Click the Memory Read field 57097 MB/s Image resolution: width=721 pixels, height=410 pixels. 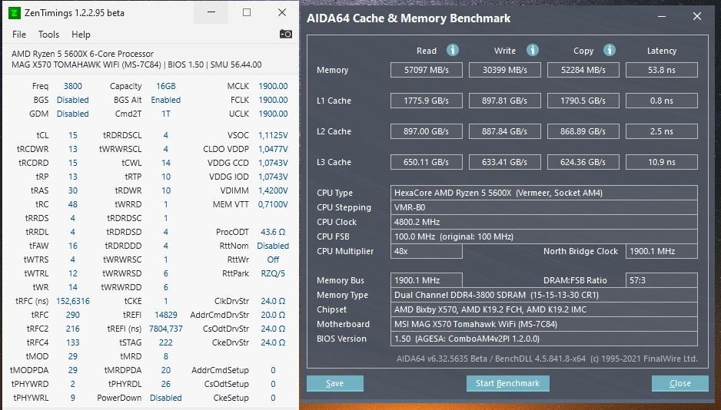click(x=427, y=70)
